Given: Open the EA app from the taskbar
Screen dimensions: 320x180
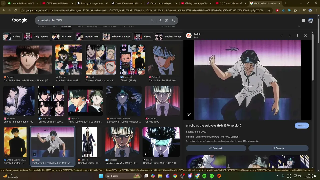Looking at the screenshot, I should click(x=219, y=176).
